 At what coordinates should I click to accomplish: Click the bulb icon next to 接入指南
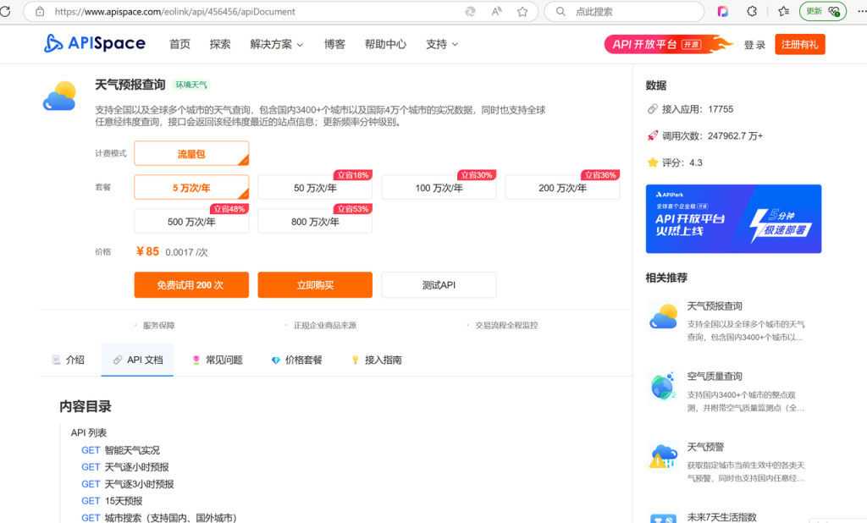click(356, 359)
